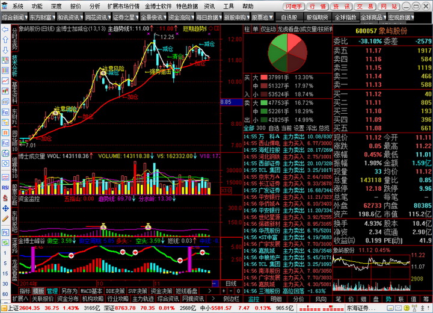Click the 行情 button at top right
433x313 pixels.
318,7
